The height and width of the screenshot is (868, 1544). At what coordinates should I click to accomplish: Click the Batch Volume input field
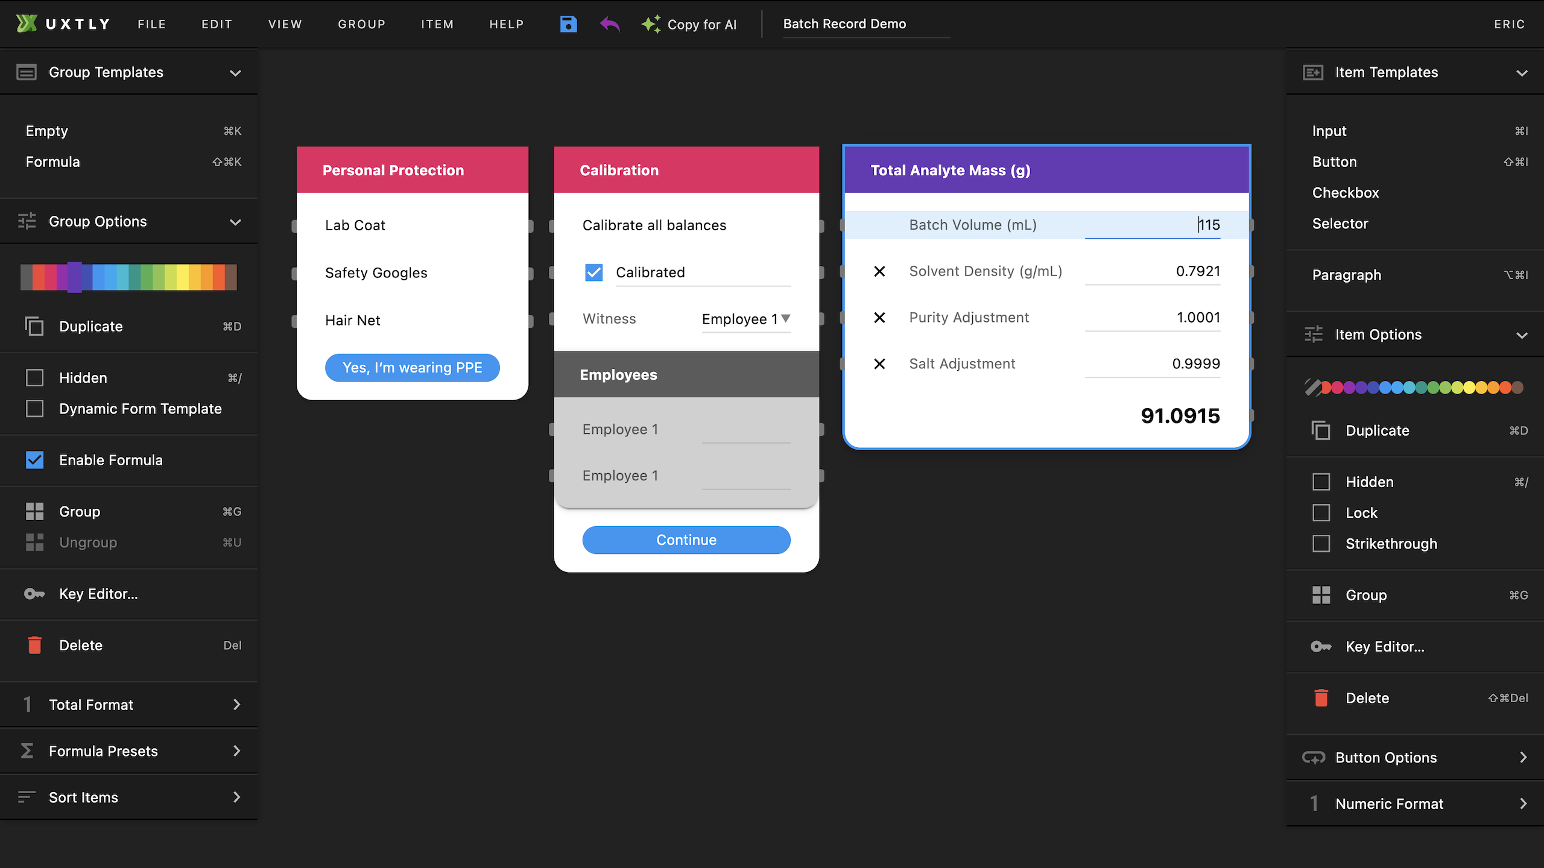point(1152,225)
